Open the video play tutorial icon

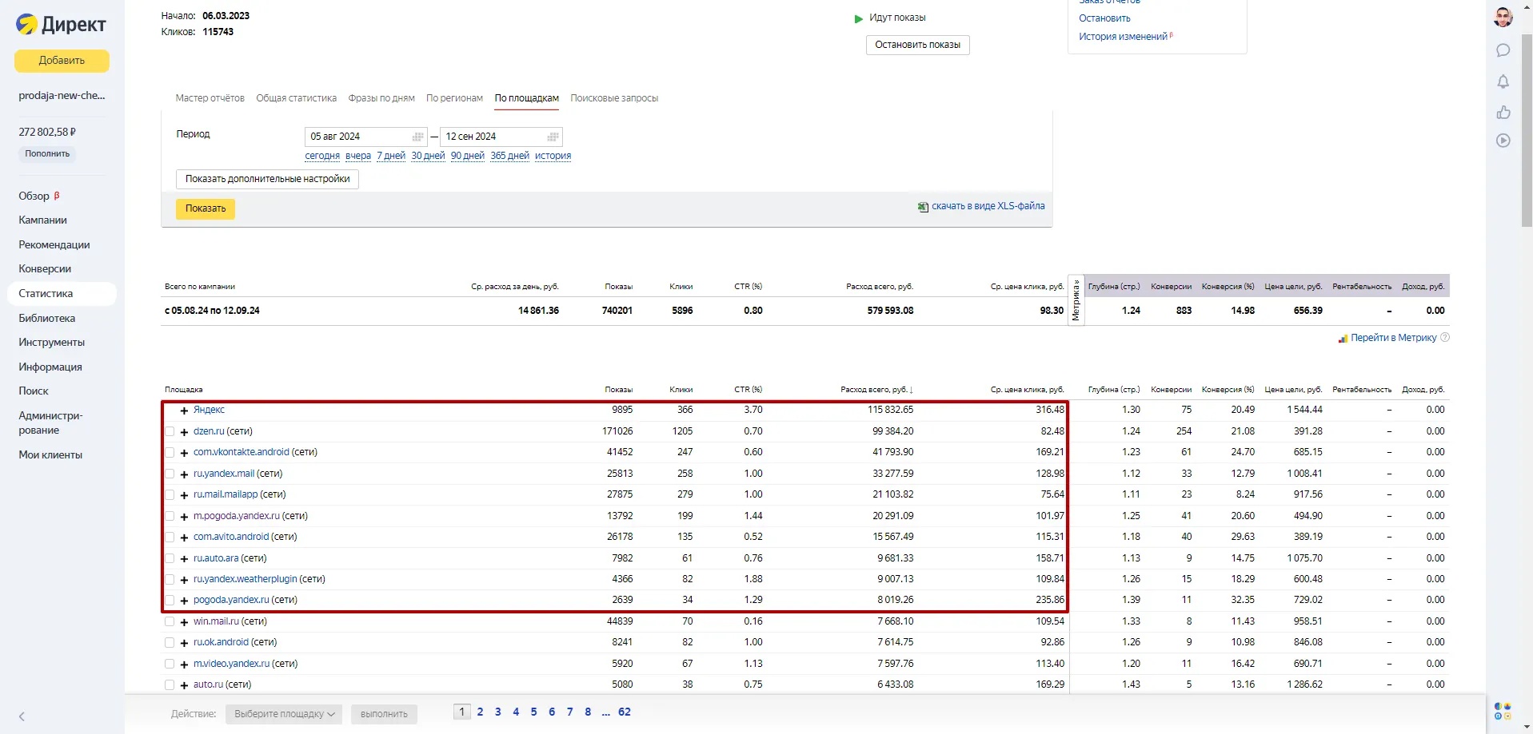coord(1503,141)
